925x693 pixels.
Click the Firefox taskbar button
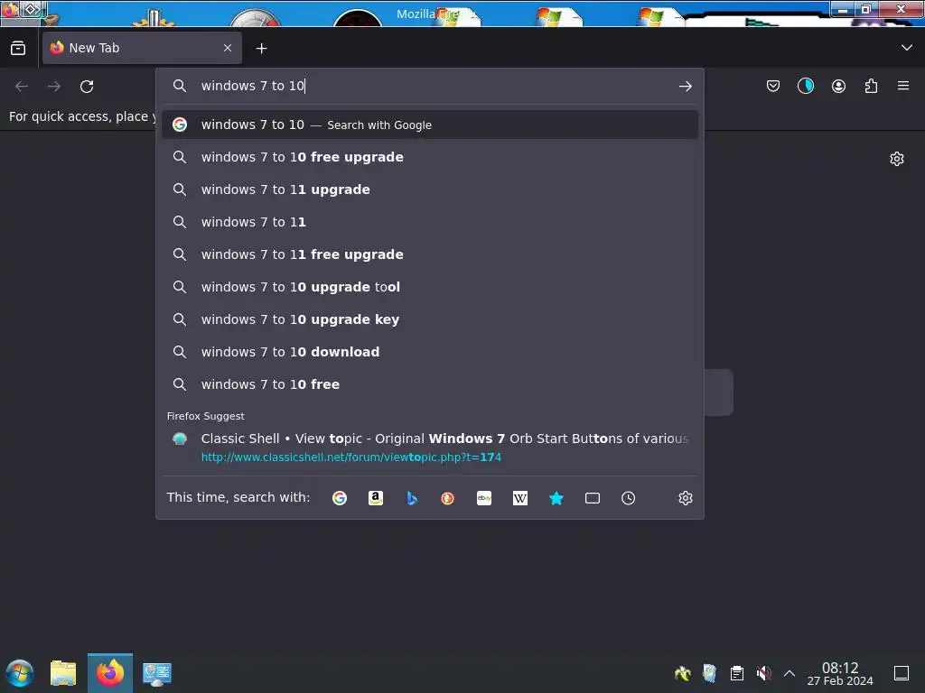tap(110, 673)
